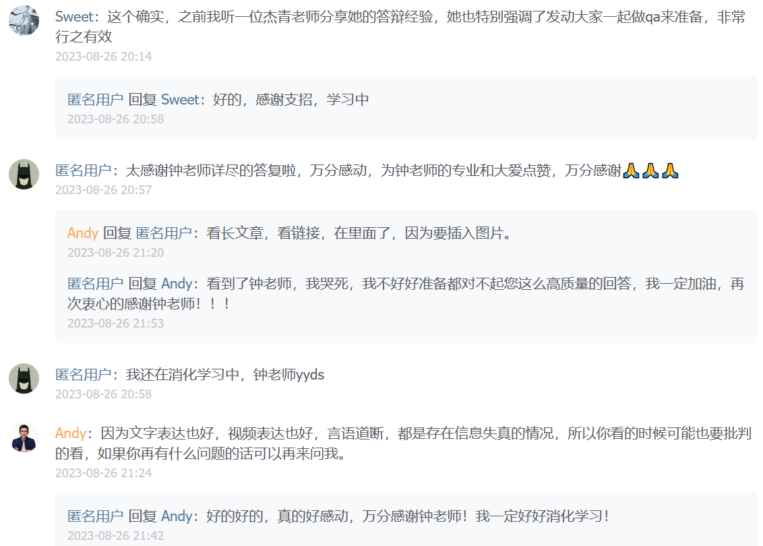Click Sweet's avatar at top comment
763x546 pixels.
point(24,20)
